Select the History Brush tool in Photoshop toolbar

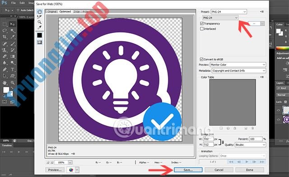12,50
